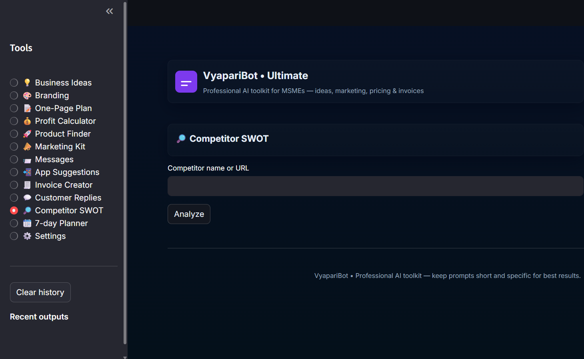Click the Marketing Kit label text
The image size is (584, 359).
click(60, 147)
